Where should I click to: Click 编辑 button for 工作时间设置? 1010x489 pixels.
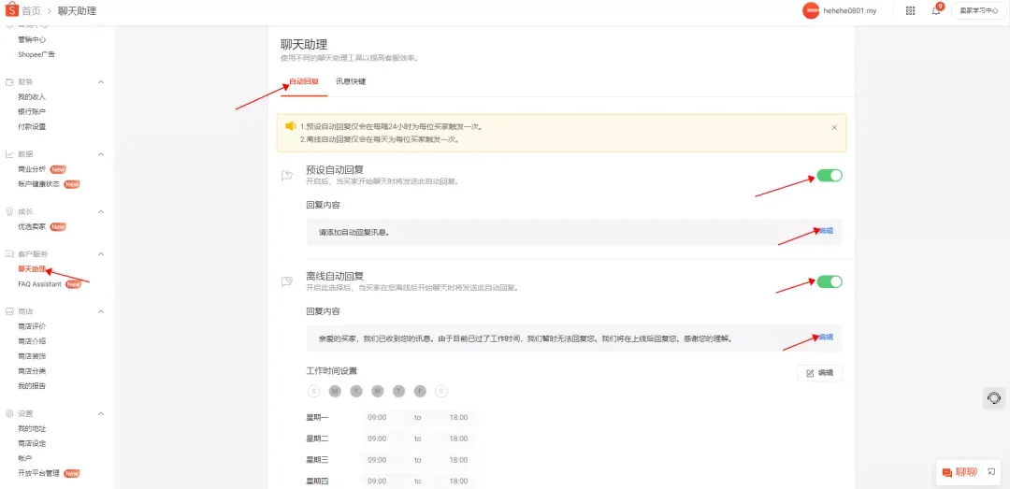point(819,373)
